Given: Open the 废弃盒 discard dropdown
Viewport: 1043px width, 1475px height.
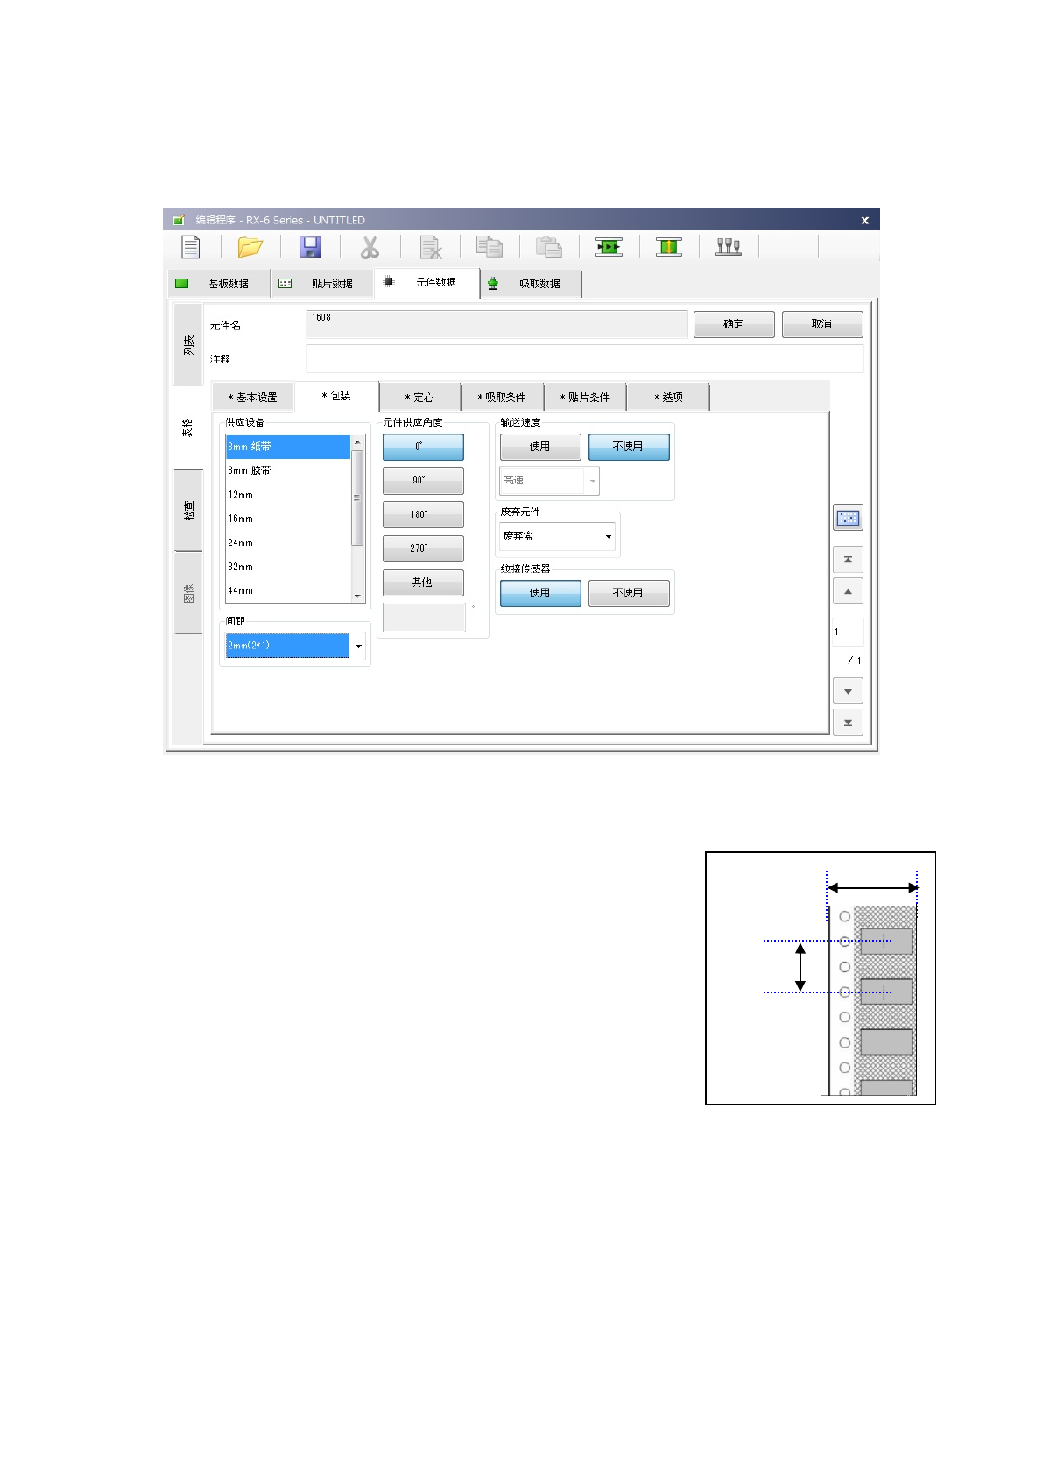Looking at the screenshot, I should coord(557,536).
